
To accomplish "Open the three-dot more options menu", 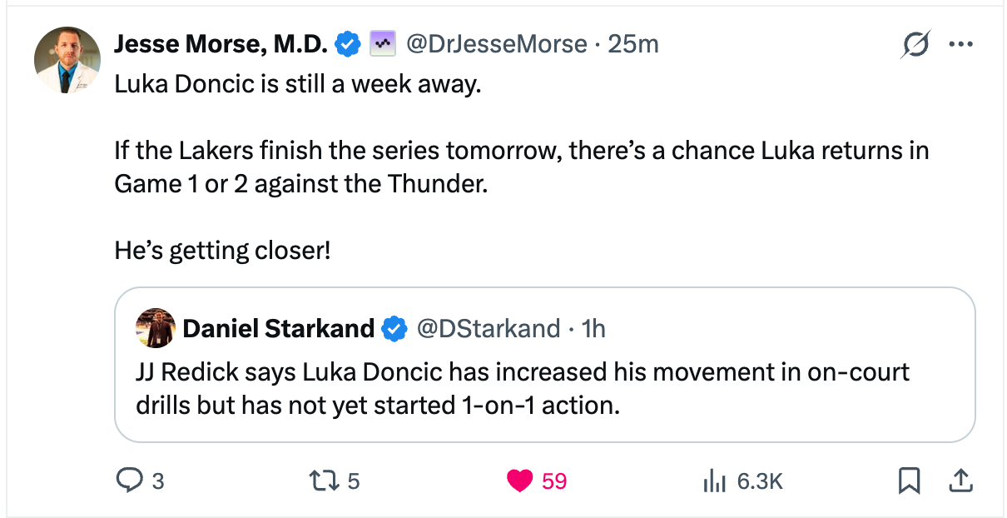I will (960, 45).
